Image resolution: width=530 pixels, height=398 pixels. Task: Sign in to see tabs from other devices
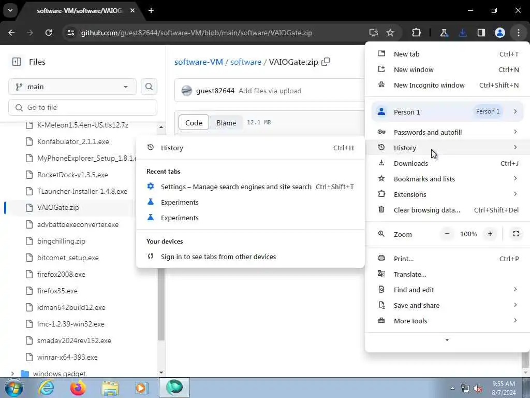pyautogui.click(x=251, y=257)
